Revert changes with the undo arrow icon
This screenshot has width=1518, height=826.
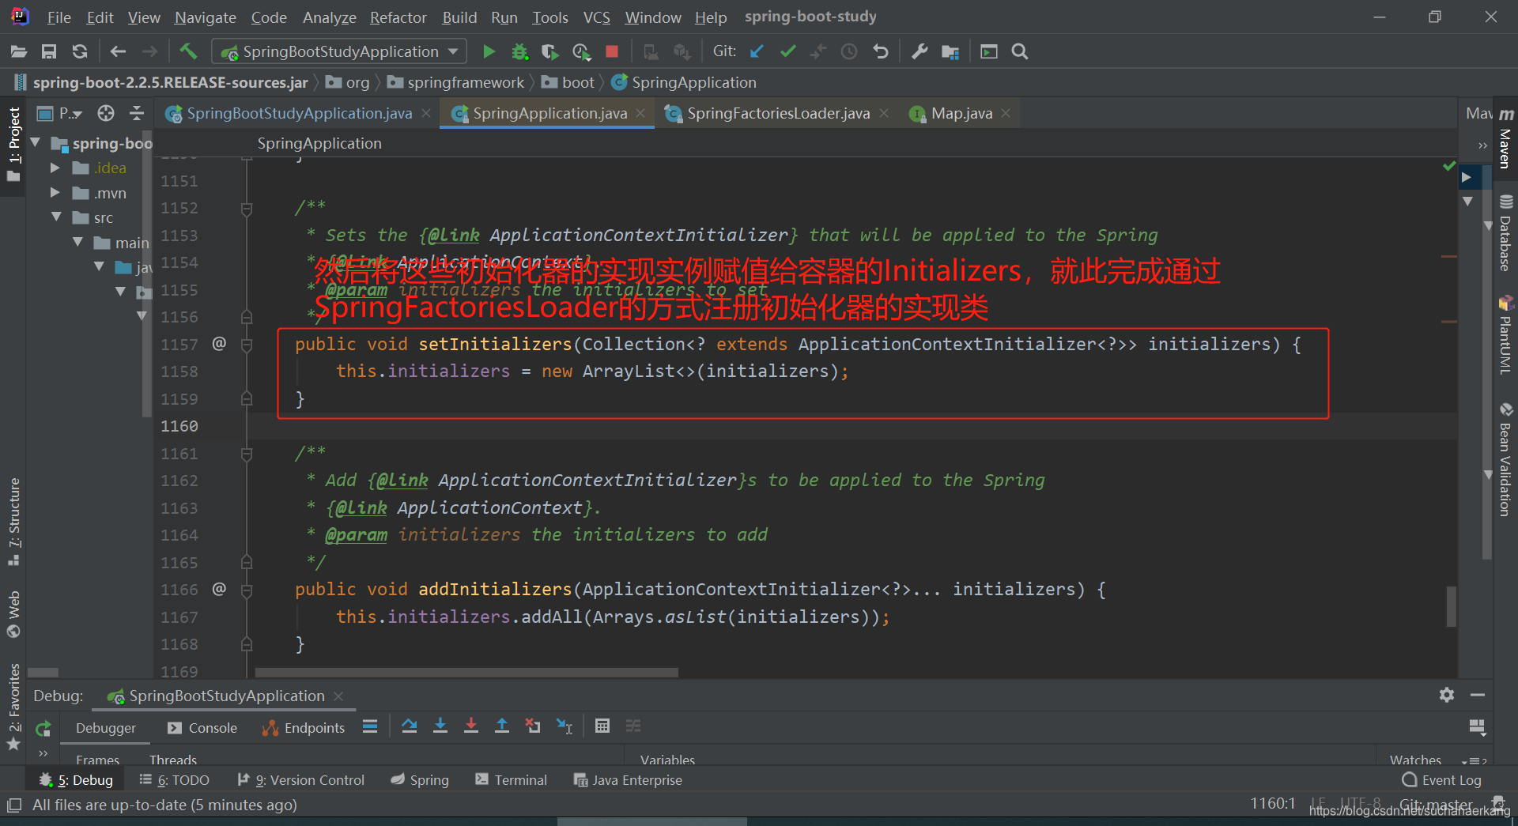click(x=880, y=51)
